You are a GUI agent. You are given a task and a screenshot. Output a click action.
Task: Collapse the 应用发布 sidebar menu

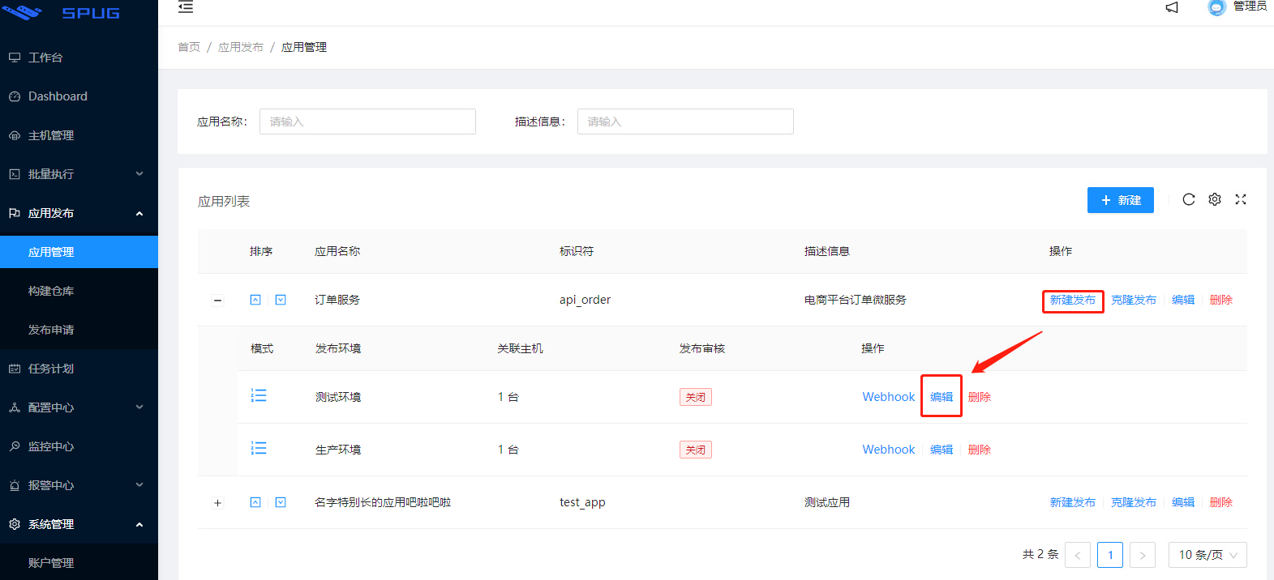[79, 213]
